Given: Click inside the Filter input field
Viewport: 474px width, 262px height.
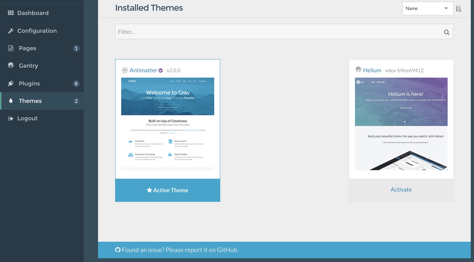Looking at the screenshot, I should [x=249, y=32].
